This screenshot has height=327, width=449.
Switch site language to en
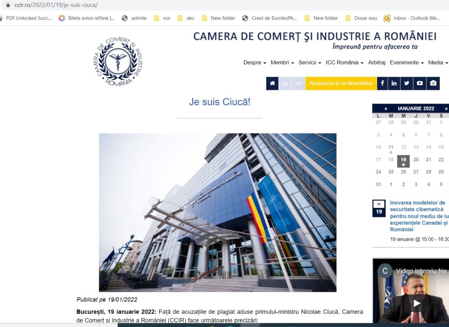(x=298, y=83)
